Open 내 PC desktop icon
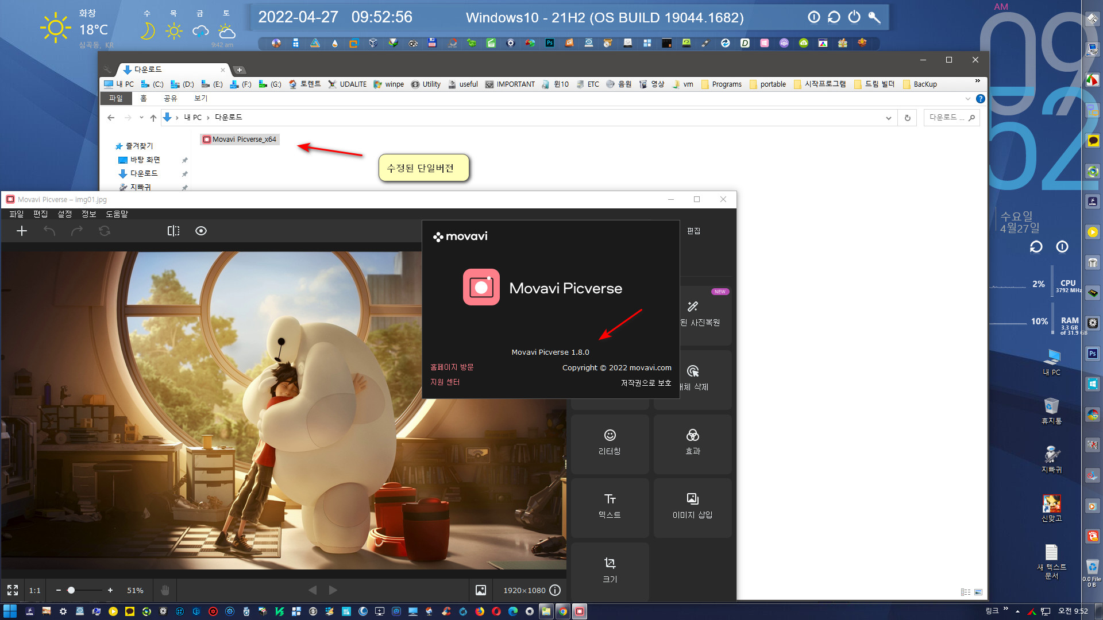Screen dimensions: 1103x620 click(x=1051, y=362)
